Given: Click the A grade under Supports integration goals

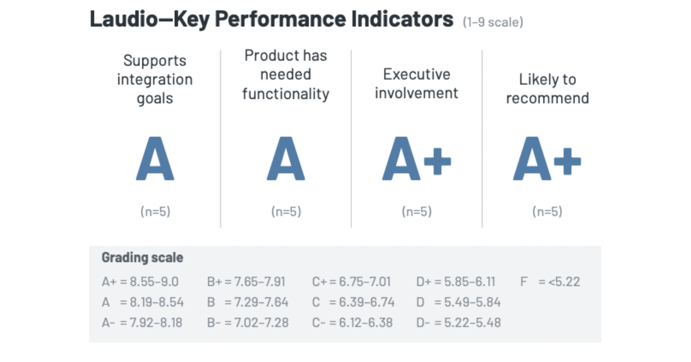Looking at the screenshot, I should [155, 158].
